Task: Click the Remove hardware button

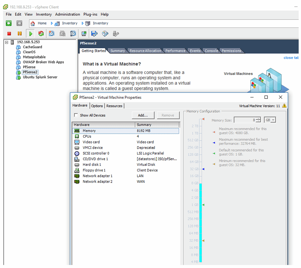Action: [x=168, y=115]
